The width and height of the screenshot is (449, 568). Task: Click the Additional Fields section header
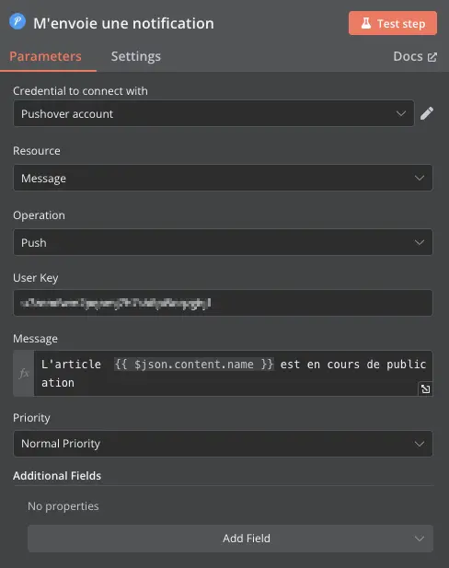pyautogui.click(x=57, y=476)
